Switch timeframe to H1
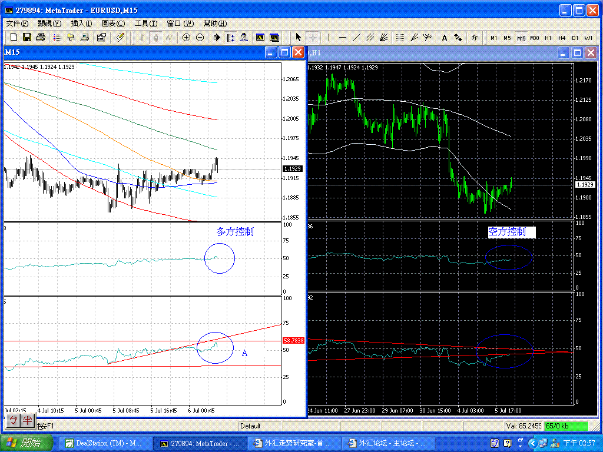The height and width of the screenshot is (452, 603). tap(548, 38)
